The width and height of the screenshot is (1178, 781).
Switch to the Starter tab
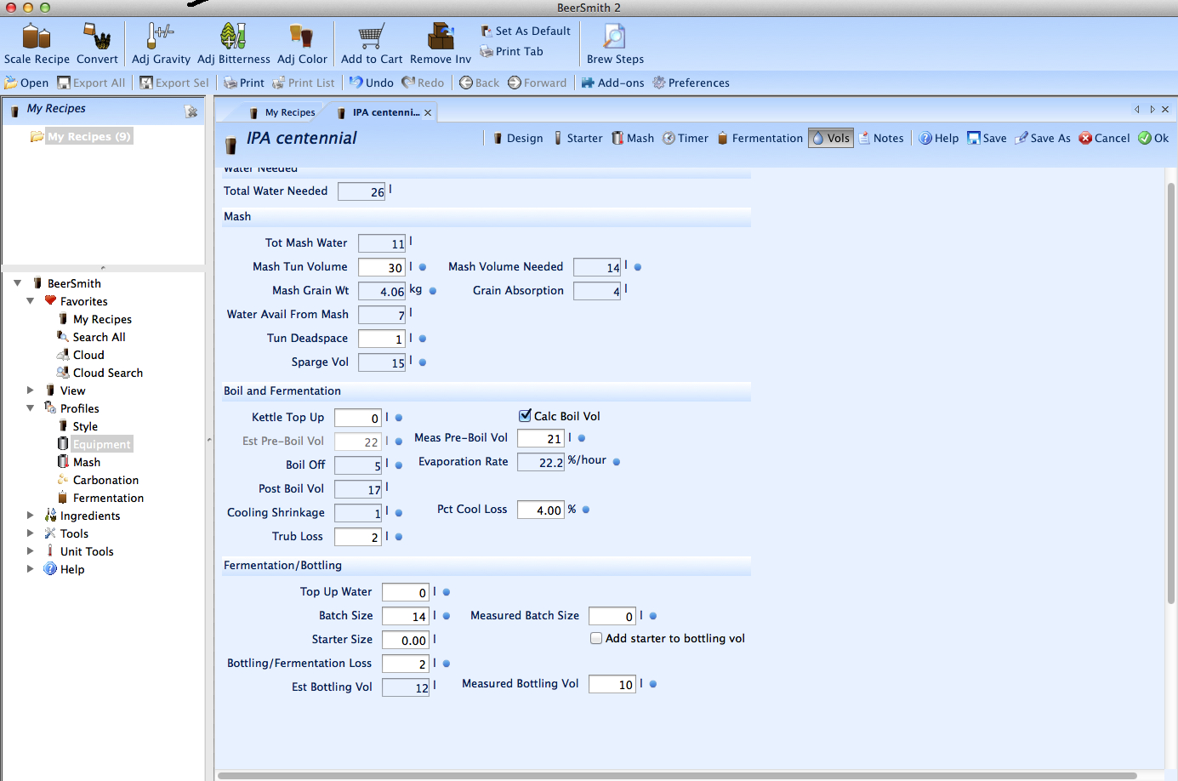pos(578,138)
